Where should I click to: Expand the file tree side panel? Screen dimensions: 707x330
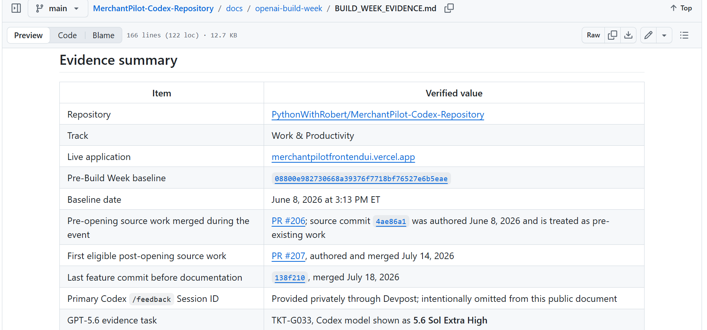16,8
